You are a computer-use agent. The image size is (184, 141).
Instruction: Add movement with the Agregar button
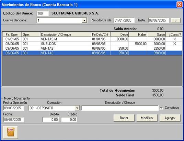(170, 118)
